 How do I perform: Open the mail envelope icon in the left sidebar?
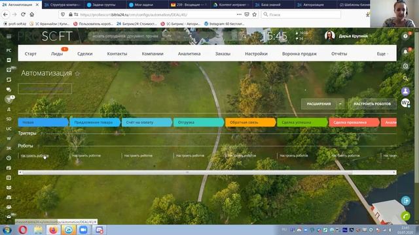[x=9, y=217]
